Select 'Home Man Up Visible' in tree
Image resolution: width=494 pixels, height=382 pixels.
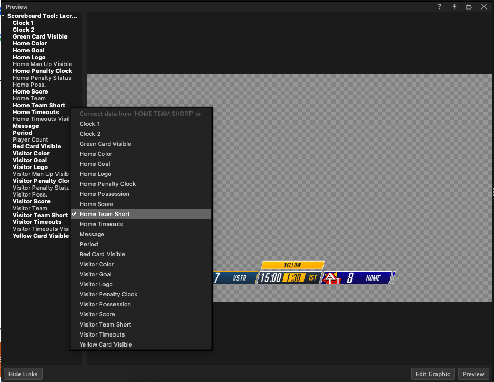coord(42,64)
